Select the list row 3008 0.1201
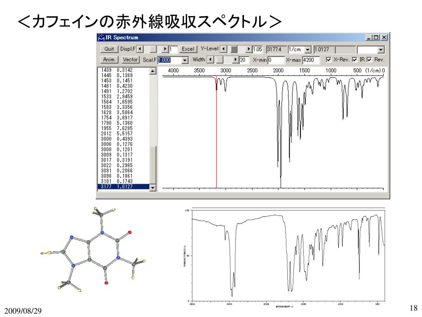The image size is (422, 317). (124, 149)
